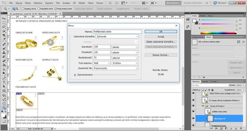Click the delete layer trash icon
247x131 pixels.
(x=241, y=129)
